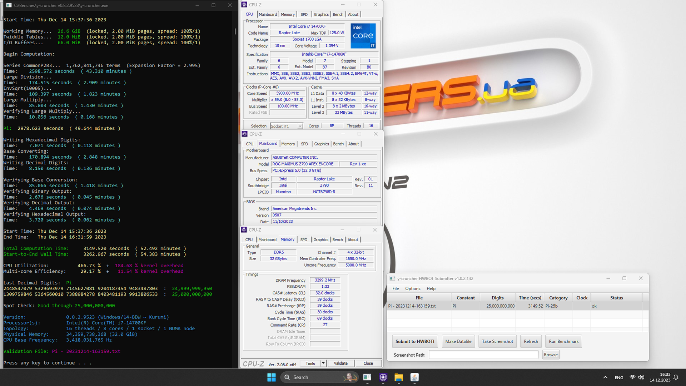Open the Java app icon in taskbar

[x=414, y=377]
